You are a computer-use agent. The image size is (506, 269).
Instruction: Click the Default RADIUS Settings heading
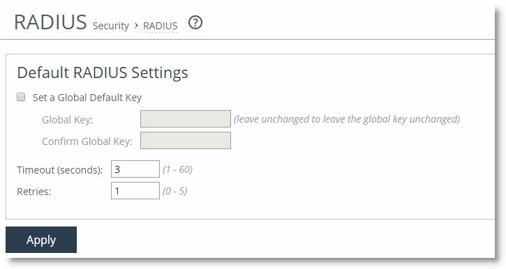click(x=103, y=72)
